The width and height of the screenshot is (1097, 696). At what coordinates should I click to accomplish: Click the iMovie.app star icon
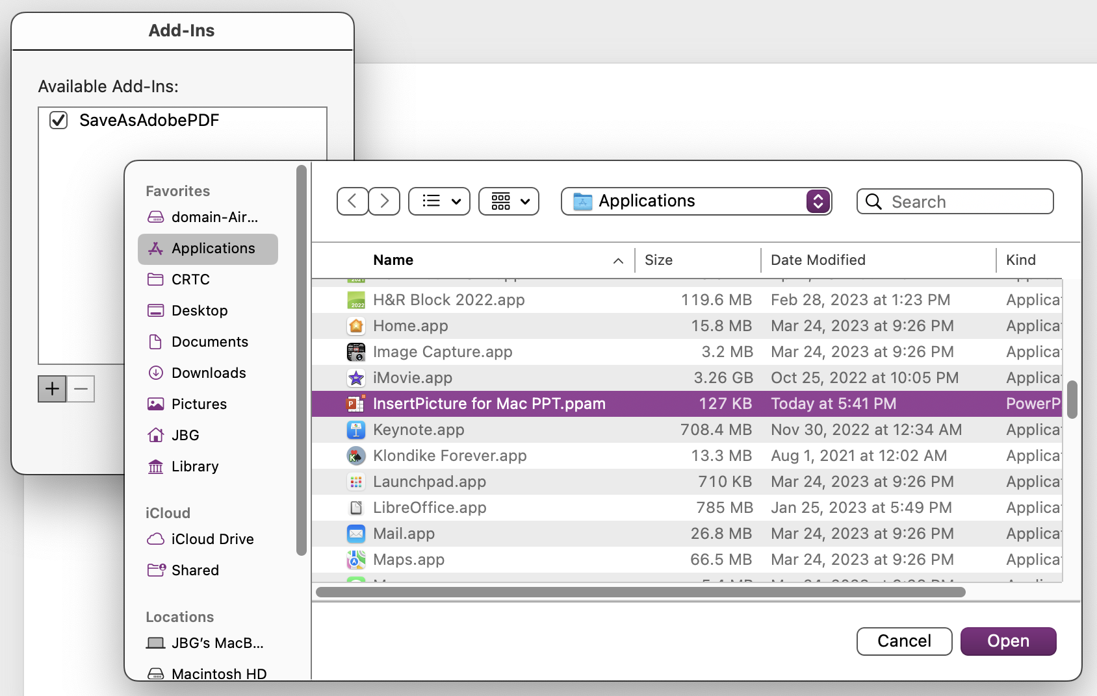[356, 378]
